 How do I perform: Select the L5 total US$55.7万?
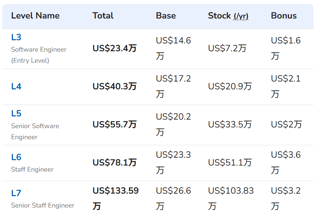click(x=115, y=125)
